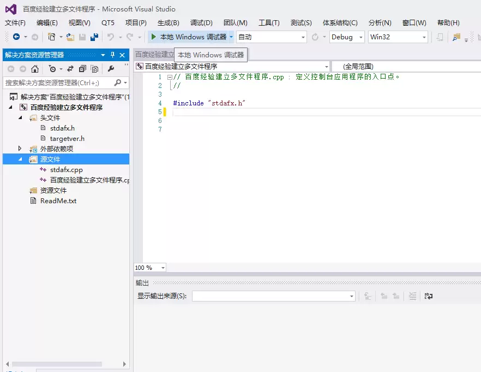Collapse the 头文件 folder
Image resolution: width=481 pixels, height=372 pixels.
tap(20, 117)
